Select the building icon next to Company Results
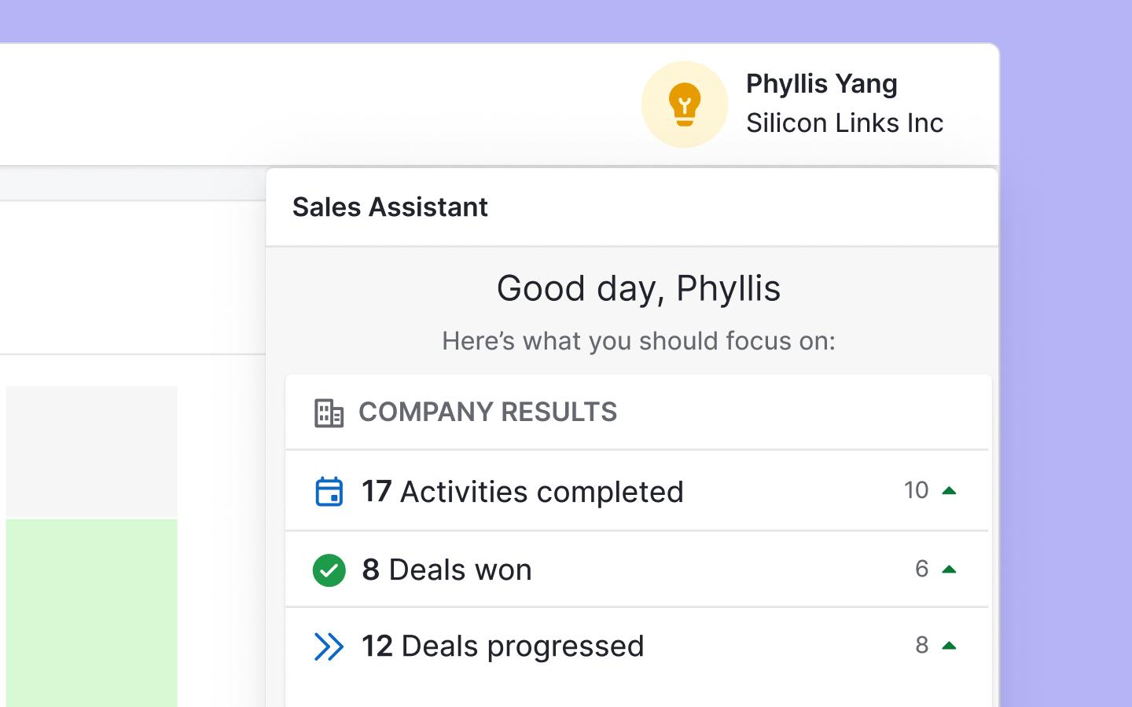1132x707 pixels. click(329, 412)
